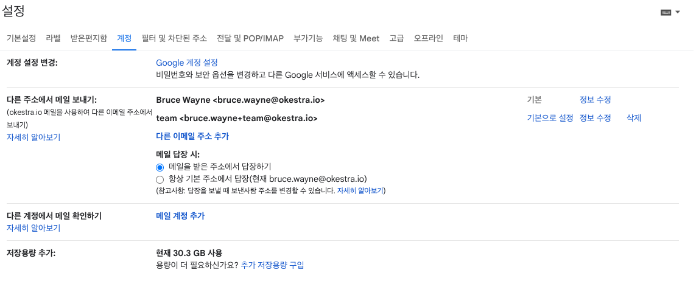Open the 추가 저장용량 구입 link
The width and height of the screenshot is (699, 295).
[x=272, y=265]
